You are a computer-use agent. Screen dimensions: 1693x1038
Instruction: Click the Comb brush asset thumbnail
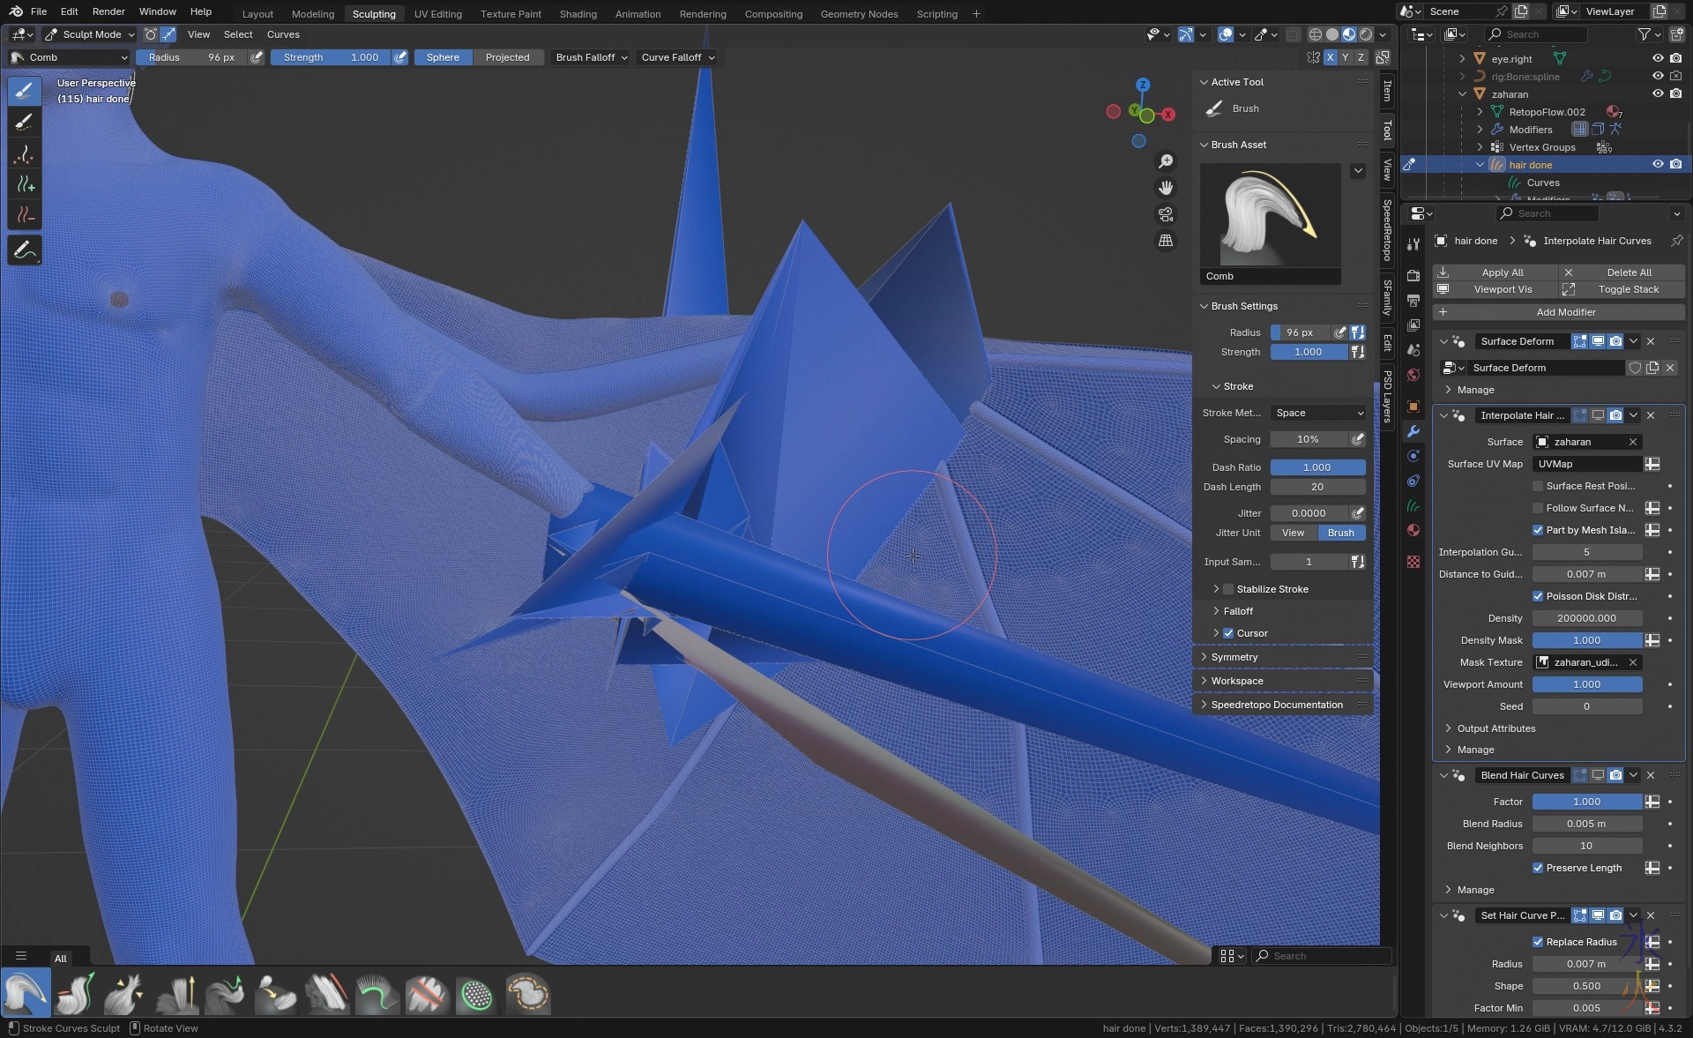click(x=1270, y=216)
